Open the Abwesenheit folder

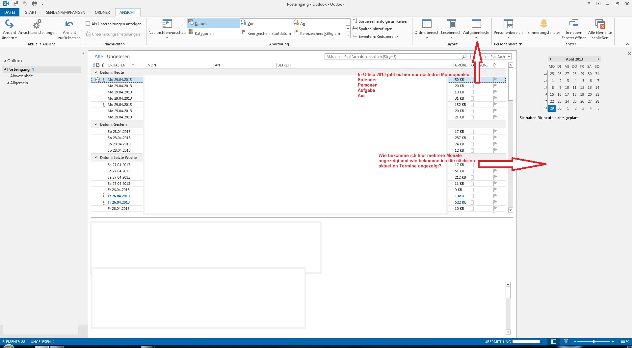click(21, 76)
